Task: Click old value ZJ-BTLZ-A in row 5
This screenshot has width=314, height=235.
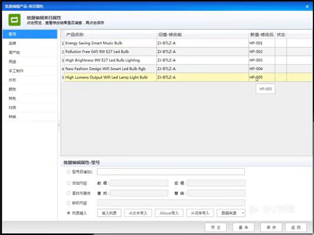Action: click(x=203, y=77)
